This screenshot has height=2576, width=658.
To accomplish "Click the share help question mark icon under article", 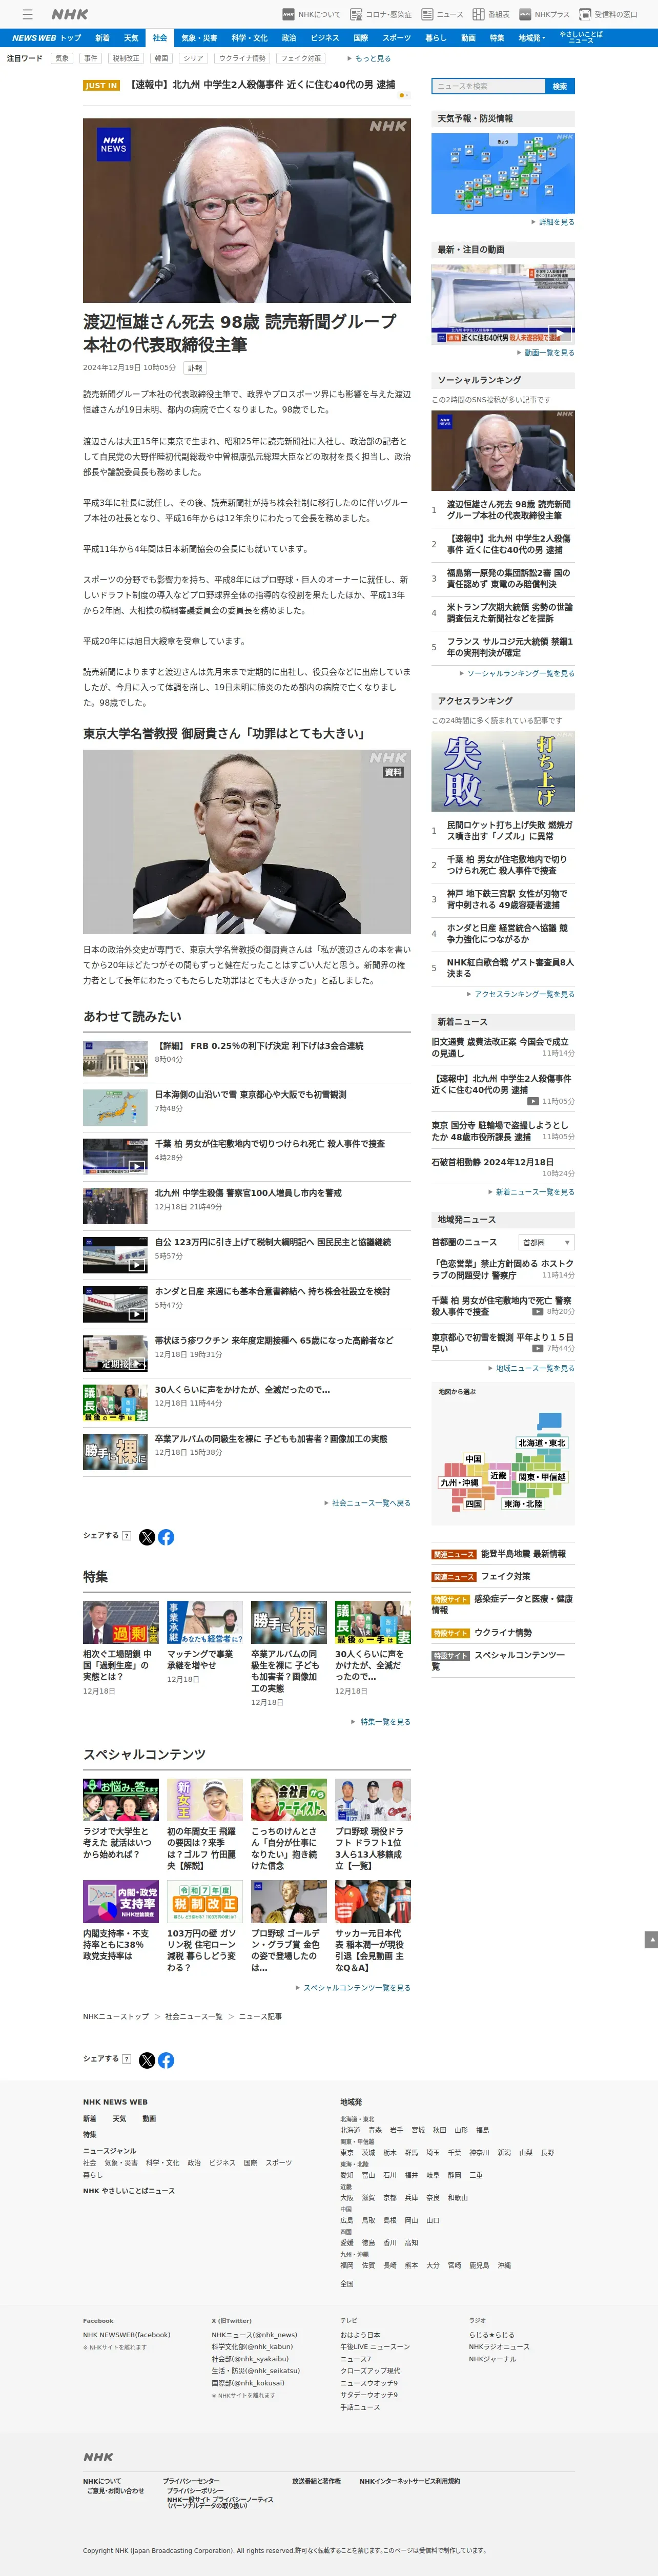I will coord(126,1536).
